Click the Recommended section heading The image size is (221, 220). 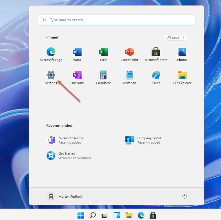[59, 126]
